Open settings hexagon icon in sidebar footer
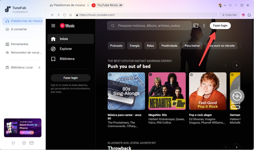Image resolution: width=254 pixels, height=150 pixels. (24, 143)
